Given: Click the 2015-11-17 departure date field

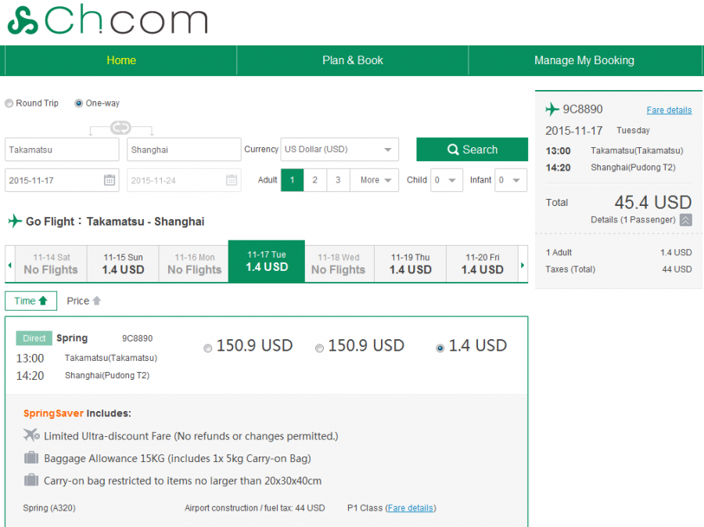Looking at the screenshot, I should click(x=62, y=180).
